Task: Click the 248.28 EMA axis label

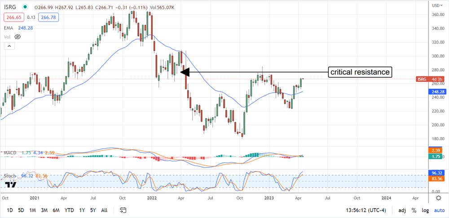Action: (436, 92)
